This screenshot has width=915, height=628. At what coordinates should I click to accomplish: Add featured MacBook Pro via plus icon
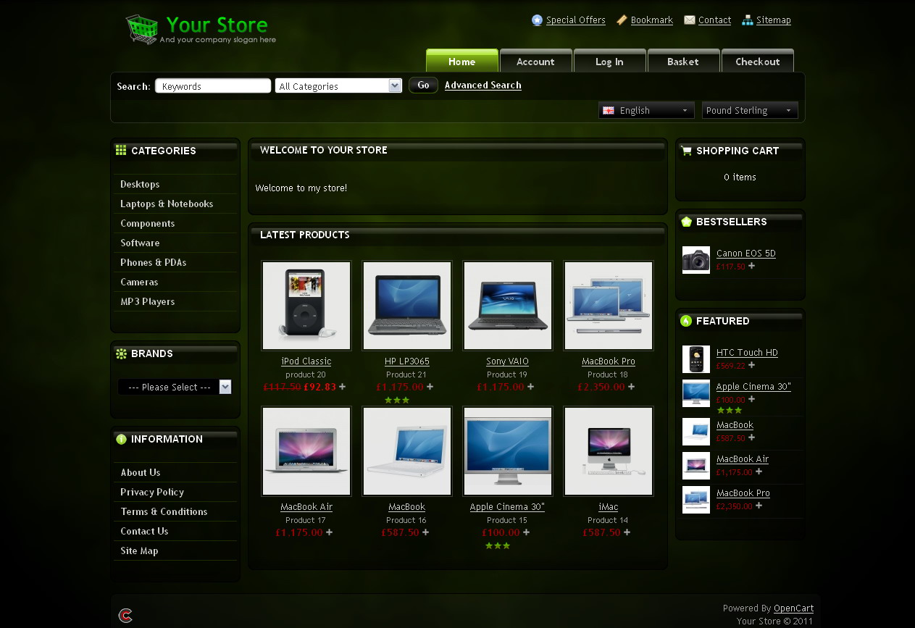(x=759, y=506)
